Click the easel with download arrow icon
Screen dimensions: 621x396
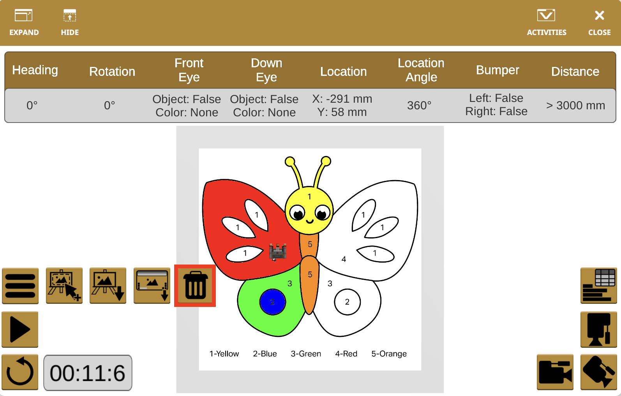click(x=108, y=286)
